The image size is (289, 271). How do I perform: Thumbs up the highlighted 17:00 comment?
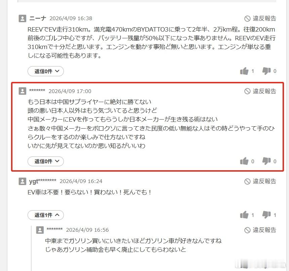point(244,161)
